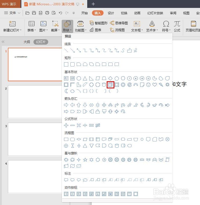Select the isosceles triangle basic shape

(x=85, y=78)
